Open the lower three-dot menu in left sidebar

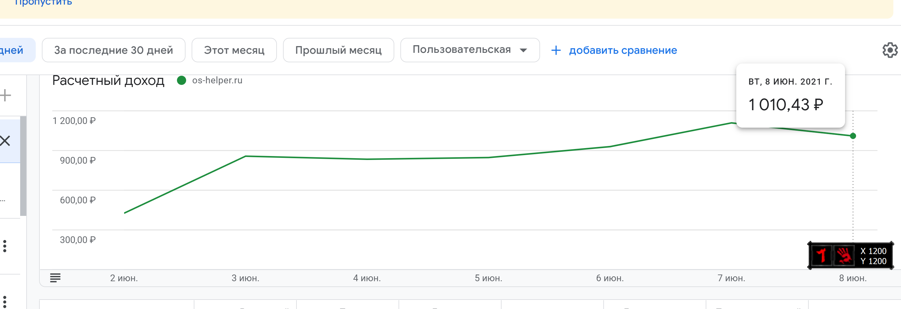[5, 302]
